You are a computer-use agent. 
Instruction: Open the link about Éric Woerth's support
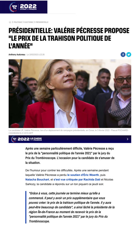click(83, 175)
